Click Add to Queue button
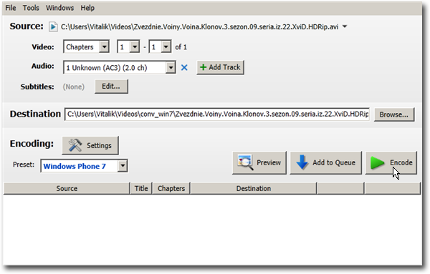The image size is (430, 274). [326, 162]
